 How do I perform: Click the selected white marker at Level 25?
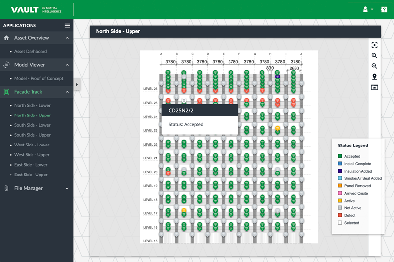[184, 101]
